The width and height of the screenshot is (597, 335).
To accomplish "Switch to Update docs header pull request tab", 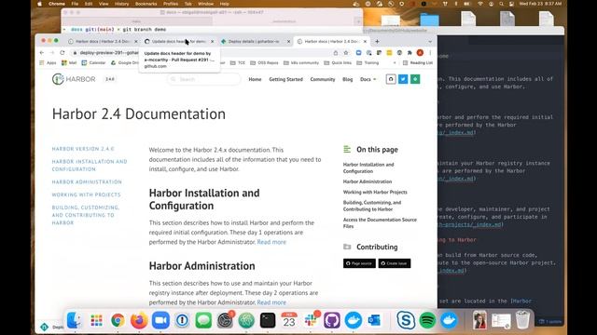I will [x=178, y=41].
